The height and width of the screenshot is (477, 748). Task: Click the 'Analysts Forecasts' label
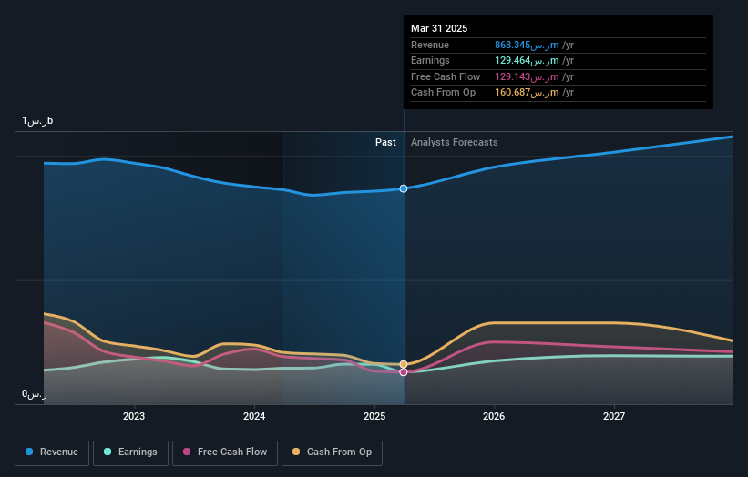click(x=454, y=143)
